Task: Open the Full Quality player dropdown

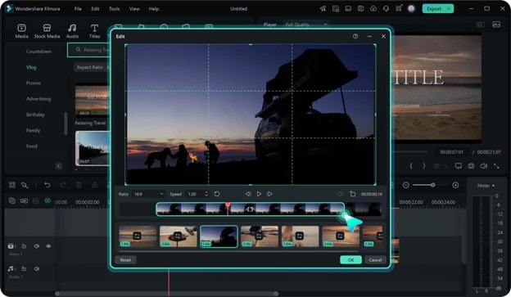Action: coord(305,25)
